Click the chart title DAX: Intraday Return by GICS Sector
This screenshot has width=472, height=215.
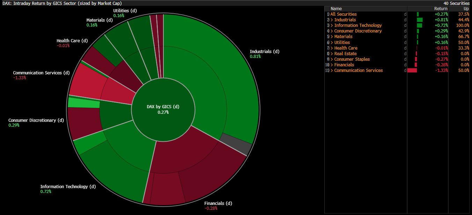61,3
